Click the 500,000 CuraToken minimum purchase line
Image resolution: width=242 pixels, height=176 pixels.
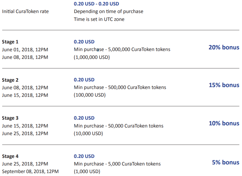point(120,88)
